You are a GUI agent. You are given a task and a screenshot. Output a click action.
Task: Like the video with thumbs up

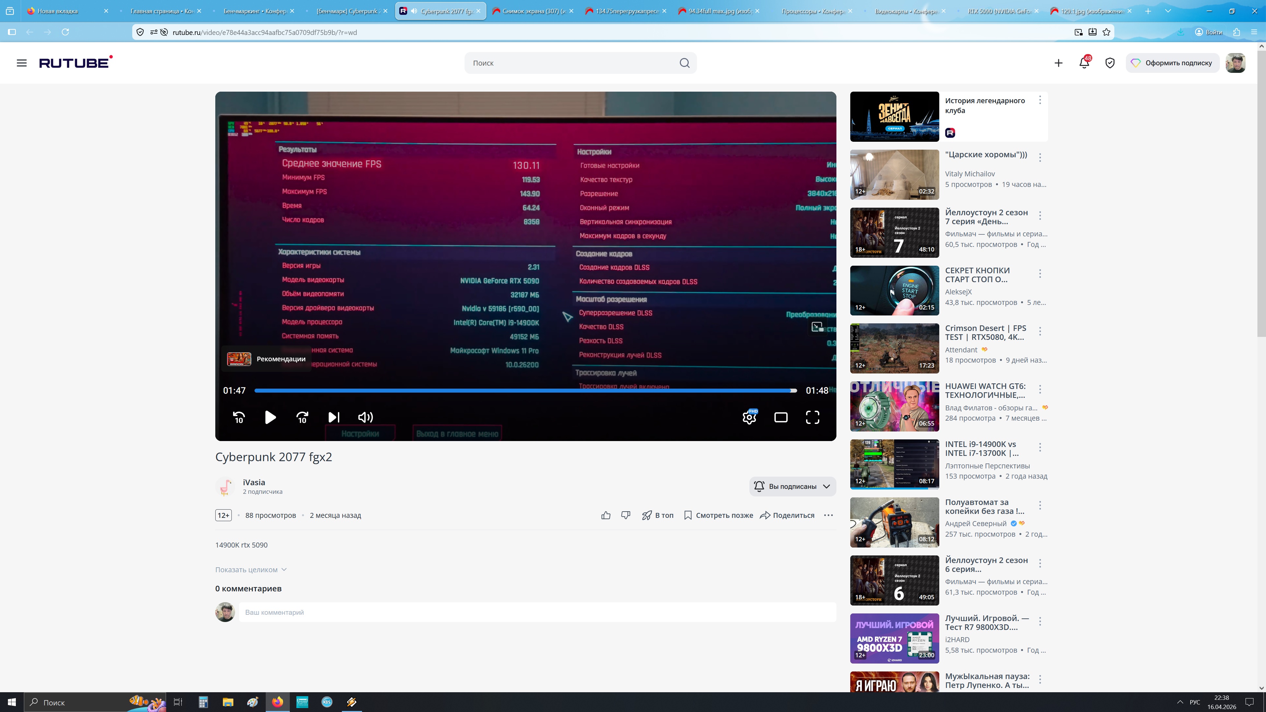coord(606,515)
